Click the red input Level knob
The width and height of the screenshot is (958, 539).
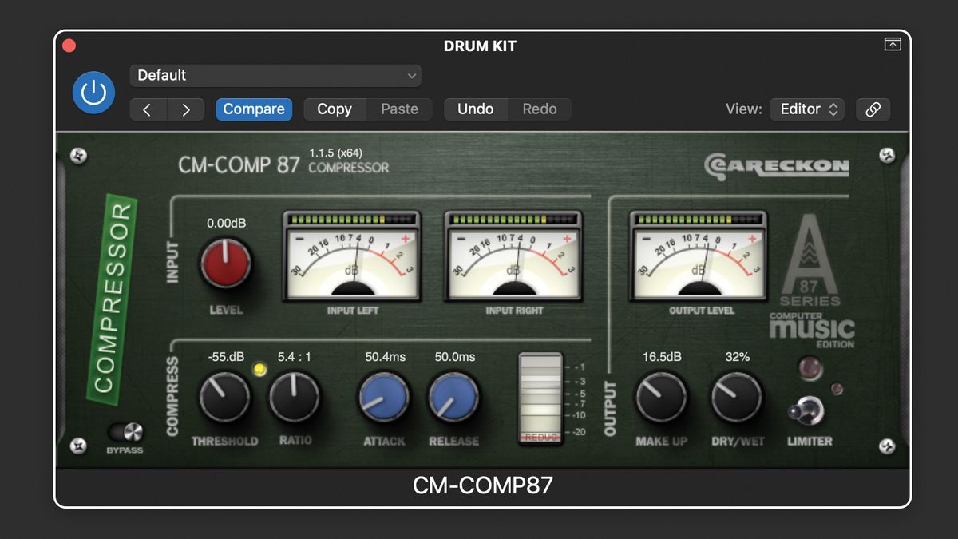coord(226,264)
